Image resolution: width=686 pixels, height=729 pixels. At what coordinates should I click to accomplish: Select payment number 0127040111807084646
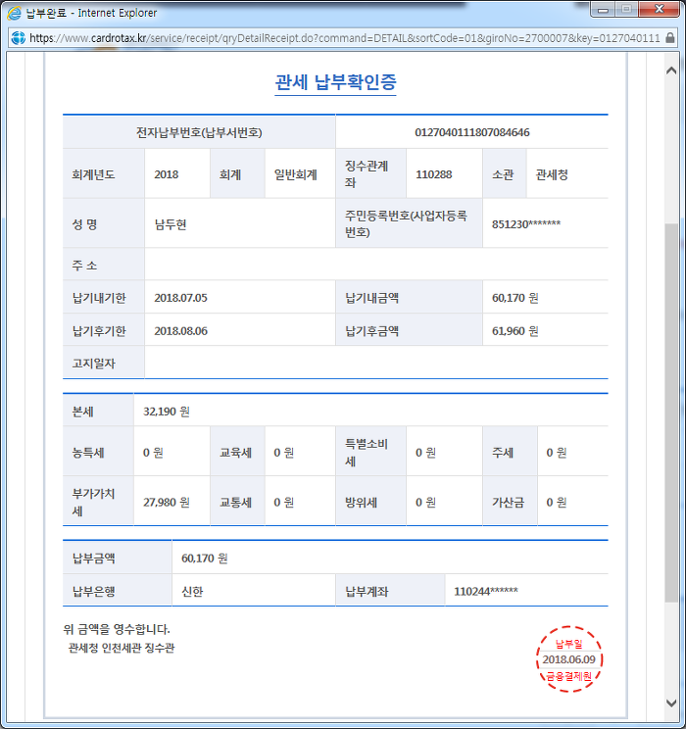472,132
